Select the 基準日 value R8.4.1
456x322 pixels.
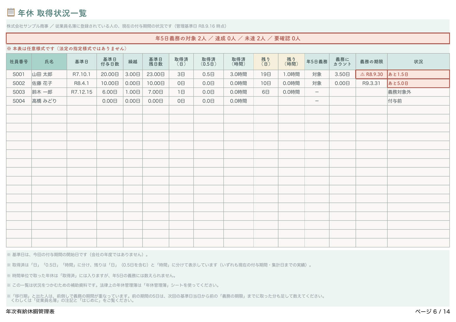(x=81, y=83)
